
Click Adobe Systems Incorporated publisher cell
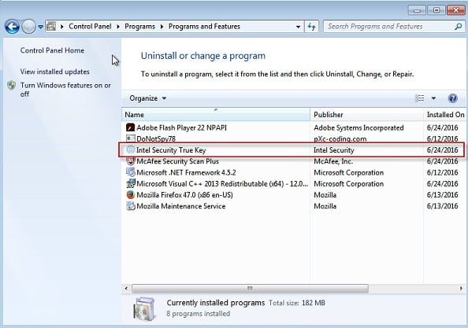click(358, 127)
